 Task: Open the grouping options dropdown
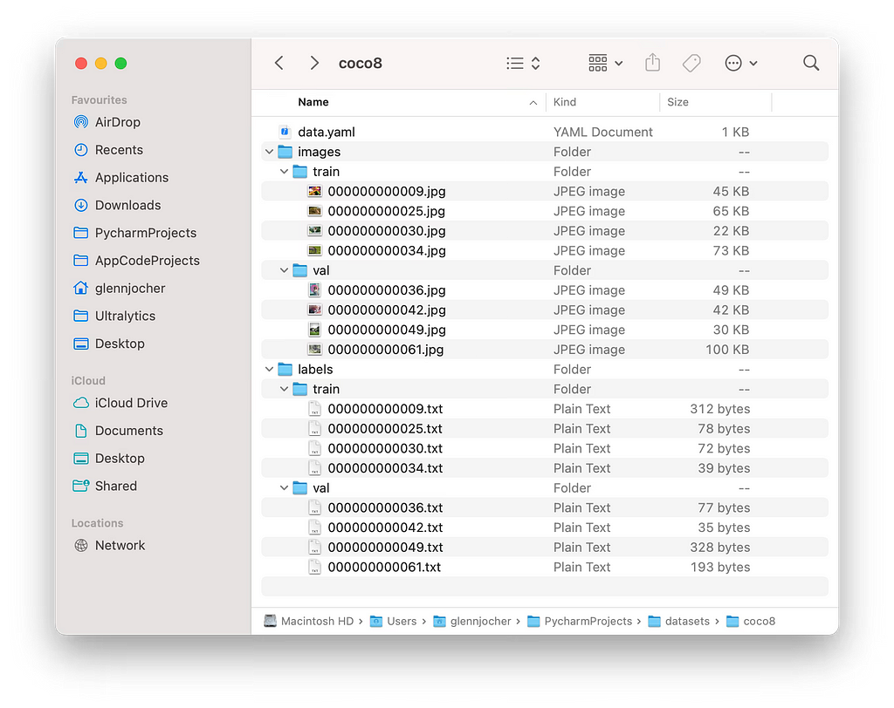pyautogui.click(x=605, y=63)
